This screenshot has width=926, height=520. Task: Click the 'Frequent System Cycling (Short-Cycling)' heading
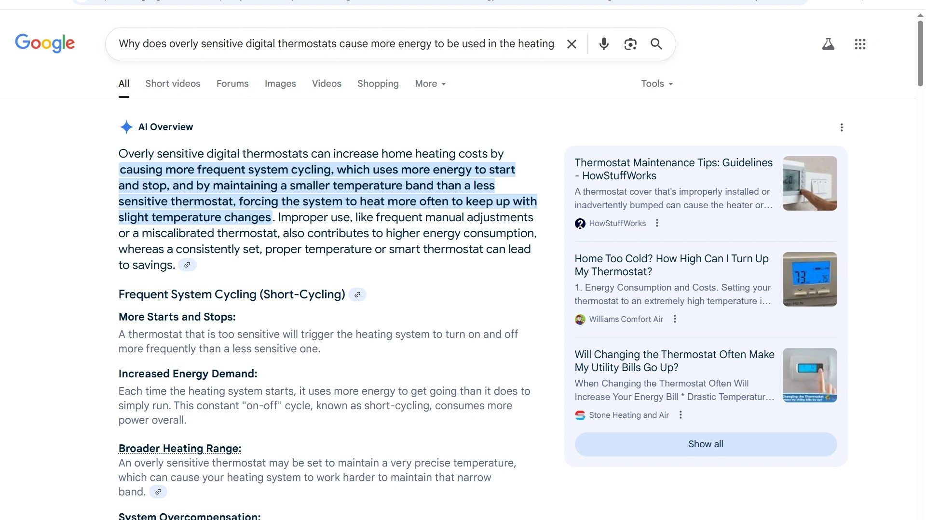coord(232,294)
